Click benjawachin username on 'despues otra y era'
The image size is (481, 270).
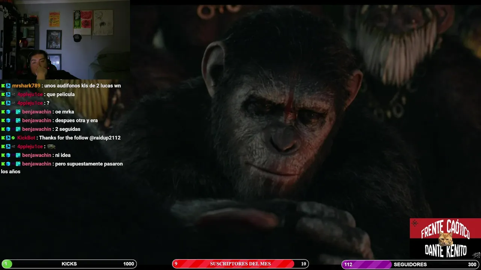pyautogui.click(x=36, y=120)
